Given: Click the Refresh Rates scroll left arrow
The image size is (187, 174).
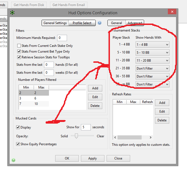Looking at the screenshot, I should tap(115, 138).
